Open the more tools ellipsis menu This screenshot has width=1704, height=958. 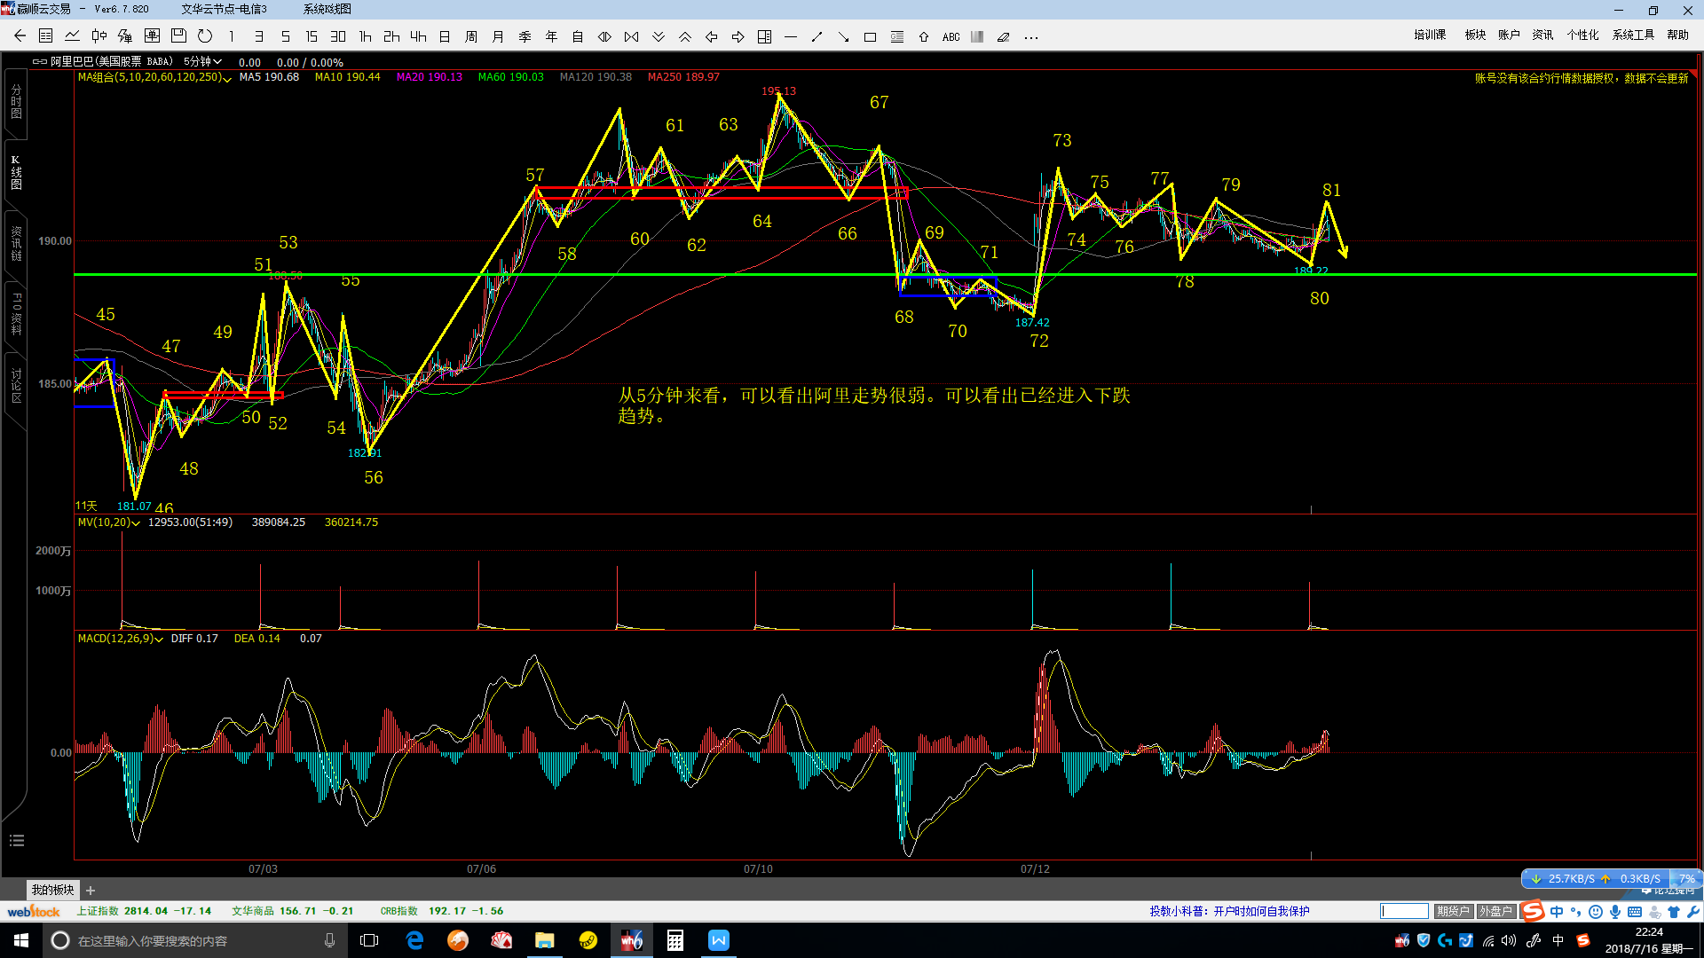[1030, 36]
